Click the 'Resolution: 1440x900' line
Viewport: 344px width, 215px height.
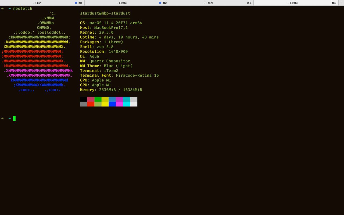click(104, 52)
